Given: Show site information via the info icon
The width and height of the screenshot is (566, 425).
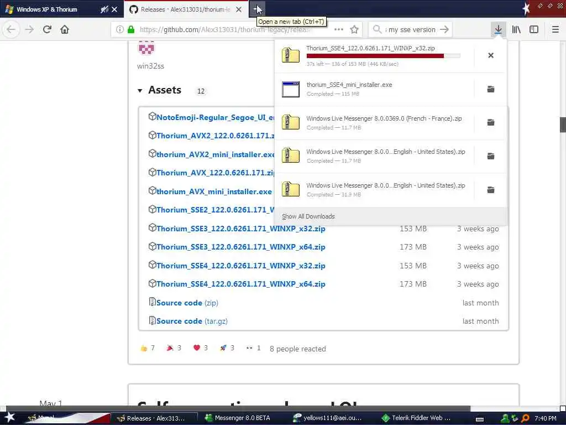Looking at the screenshot, I should click(119, 29).
